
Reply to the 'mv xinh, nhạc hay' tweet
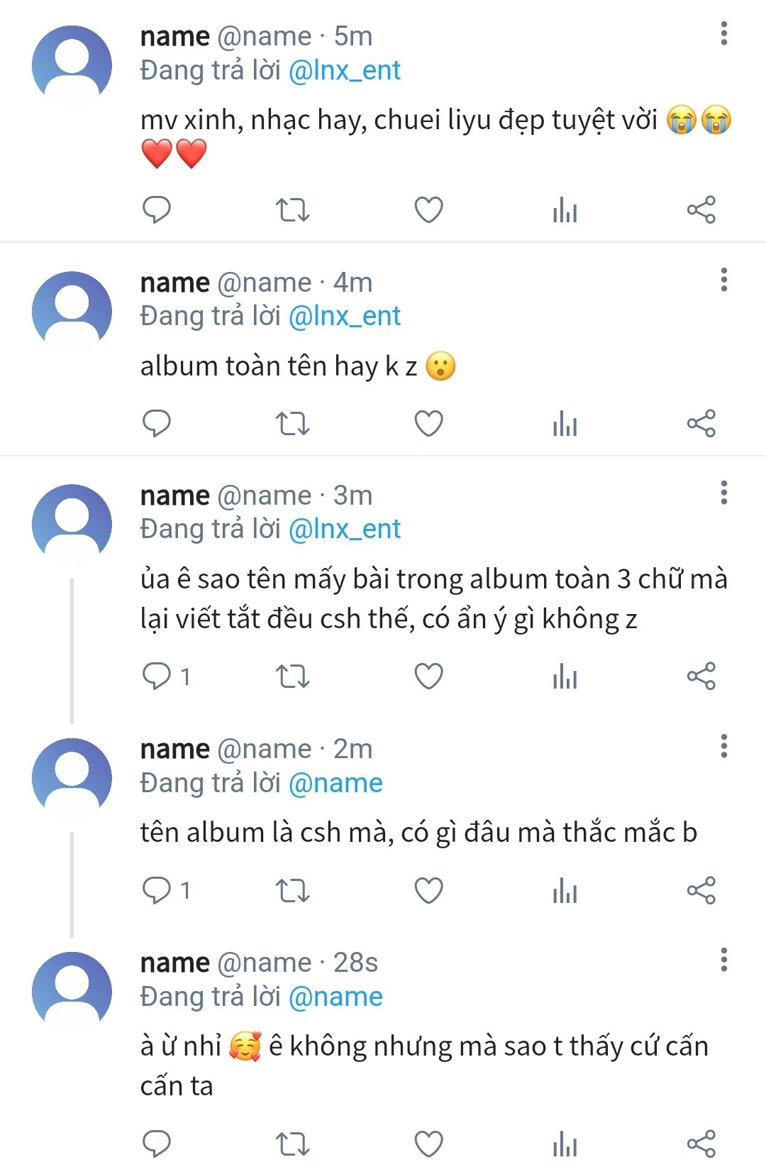pyautogui.click(x=157, y=209)
